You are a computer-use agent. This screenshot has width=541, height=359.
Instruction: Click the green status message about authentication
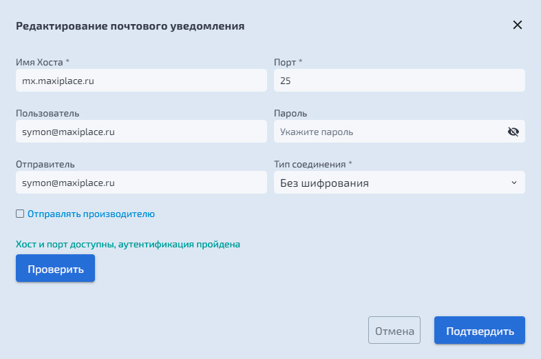click(x=128, y=245)
